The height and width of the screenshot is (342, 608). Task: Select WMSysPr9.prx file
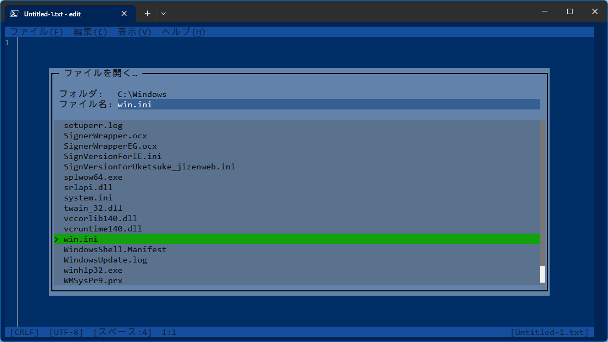point(297,280)
